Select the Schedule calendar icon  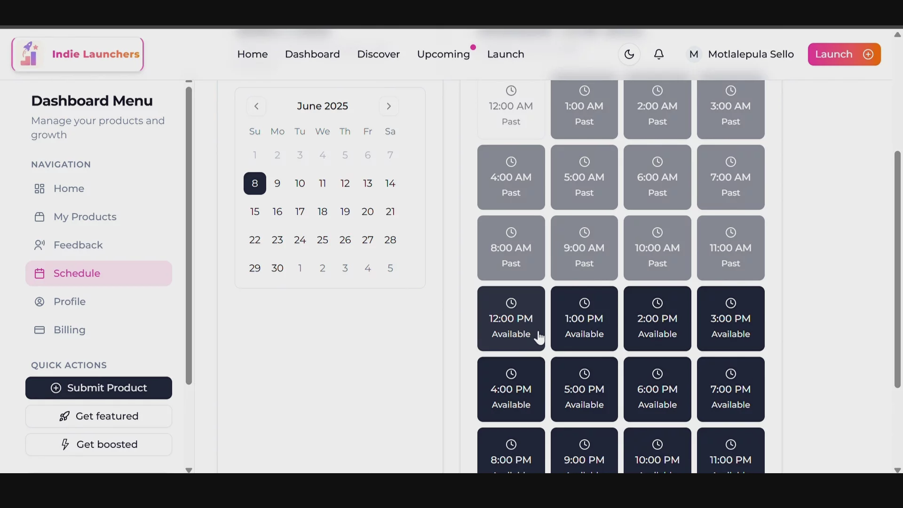[40, 273]
